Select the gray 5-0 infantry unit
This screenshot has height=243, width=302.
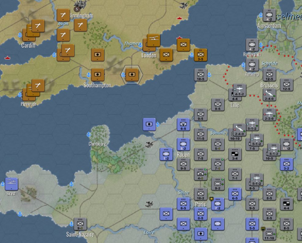pyautogui.click(x=218, y=145)
